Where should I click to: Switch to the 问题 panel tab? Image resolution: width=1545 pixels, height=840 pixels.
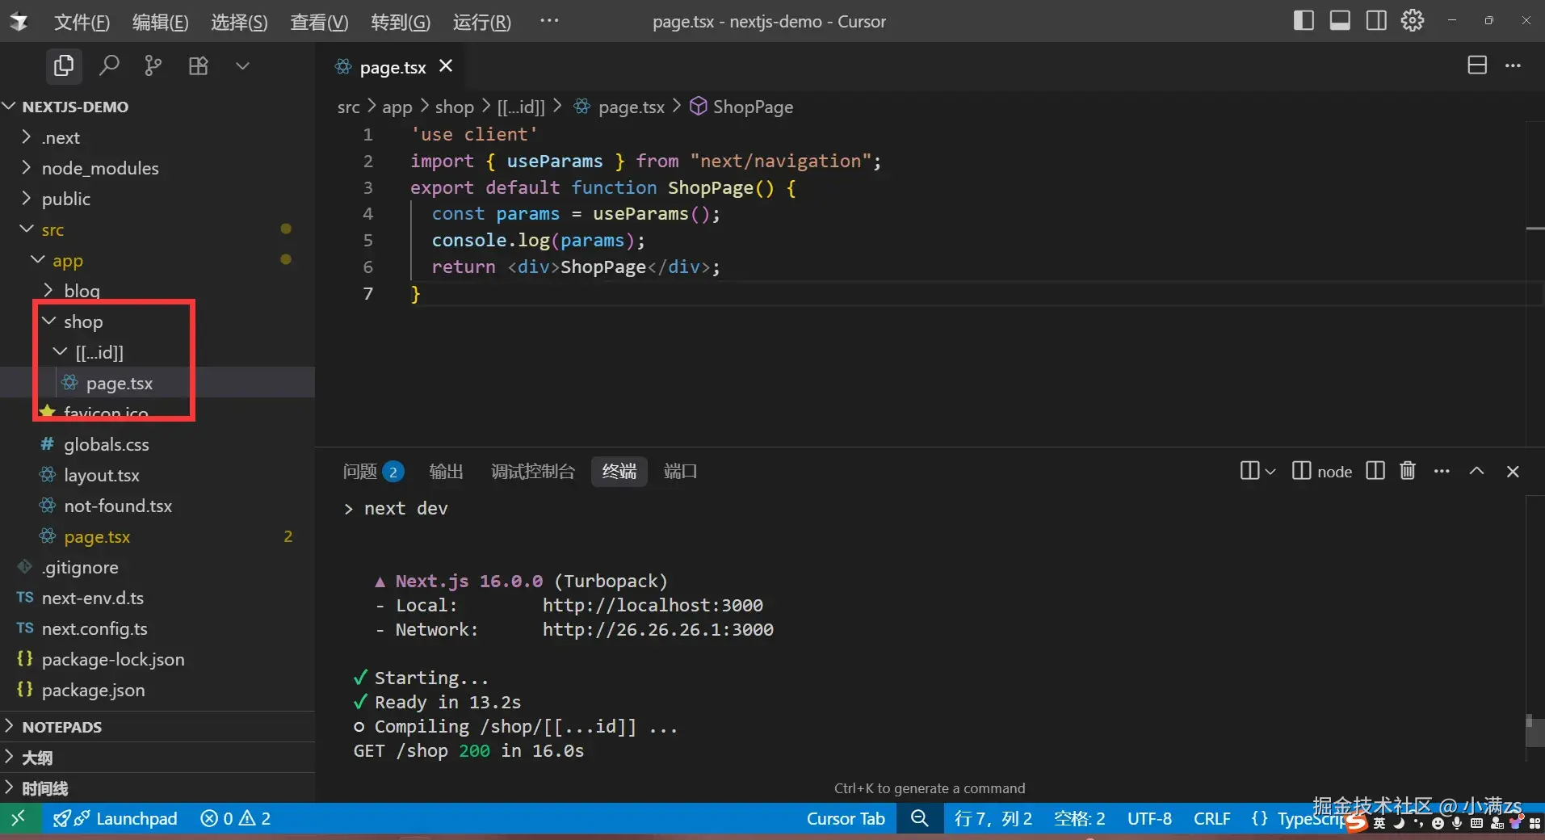click(360, 471)
